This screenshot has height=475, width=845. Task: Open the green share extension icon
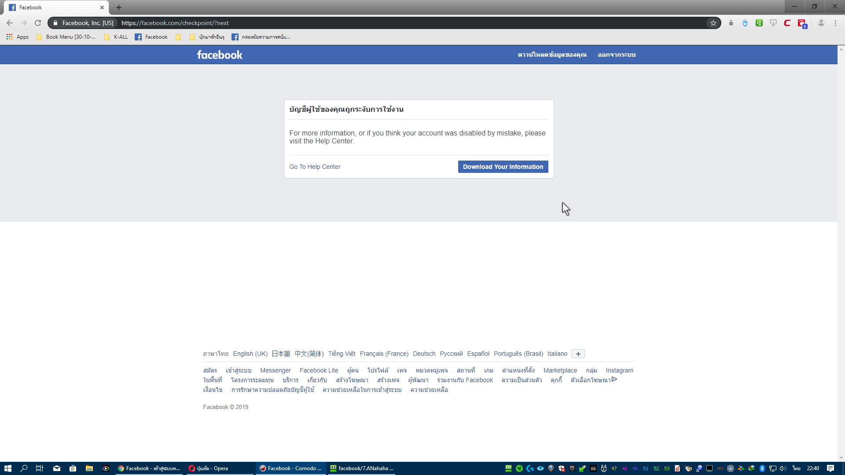click(759, 23)
